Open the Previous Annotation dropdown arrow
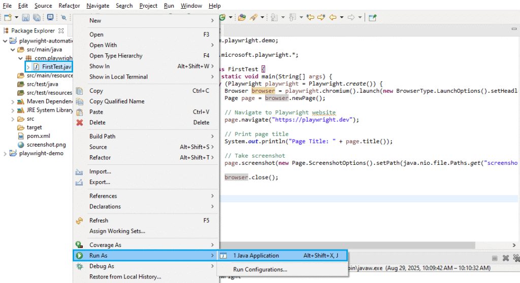 (x=301, y=17)
